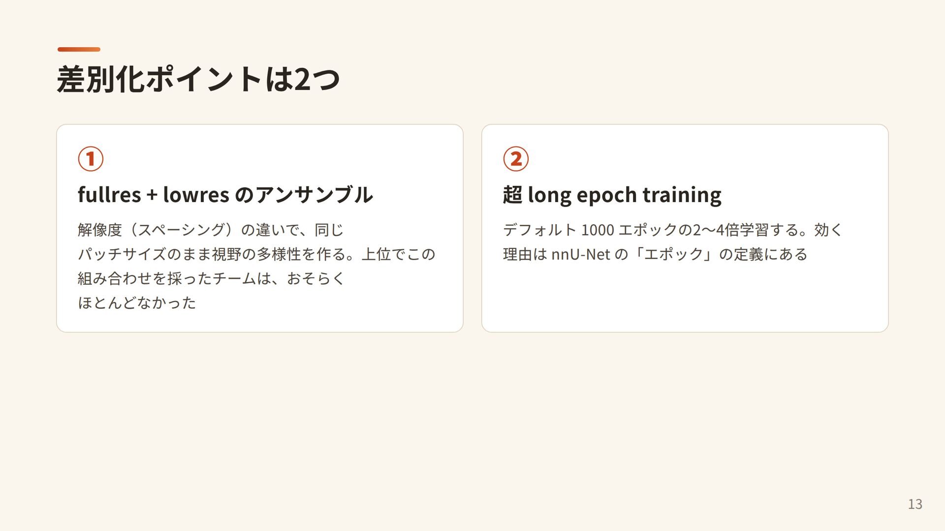This screenshot has height=531, width=945.
Task: Click the line beginning パッチサイズのまま視野
Action: tap(256, 254)
